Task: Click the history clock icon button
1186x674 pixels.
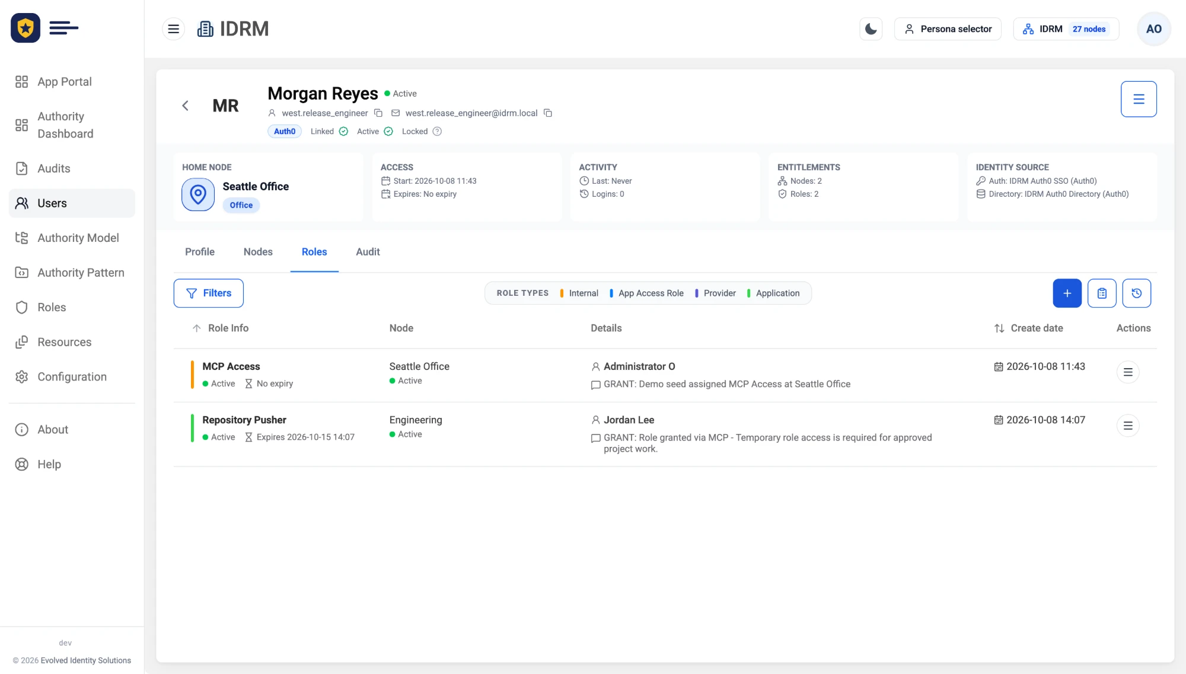Action: 1137,293
